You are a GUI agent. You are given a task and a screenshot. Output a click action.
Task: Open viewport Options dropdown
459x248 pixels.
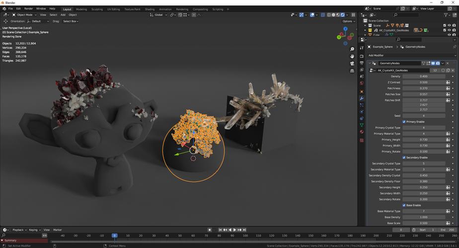click(348, 21)
